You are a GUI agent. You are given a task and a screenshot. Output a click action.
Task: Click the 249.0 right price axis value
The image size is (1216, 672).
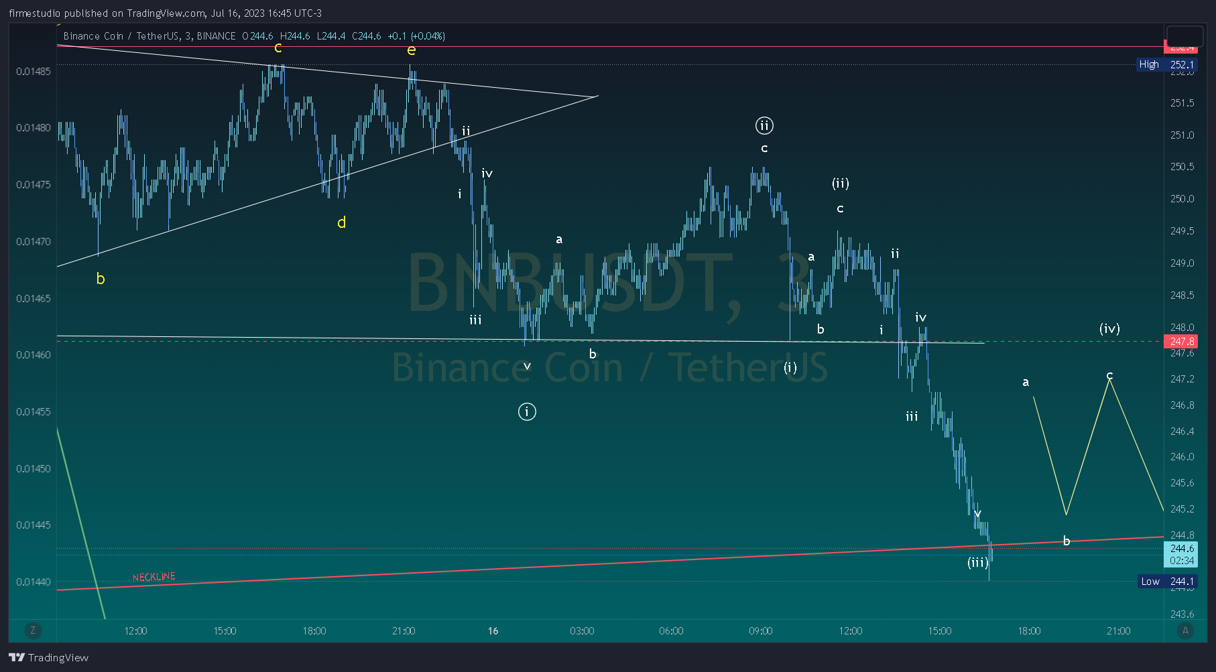coord(1182,263)
